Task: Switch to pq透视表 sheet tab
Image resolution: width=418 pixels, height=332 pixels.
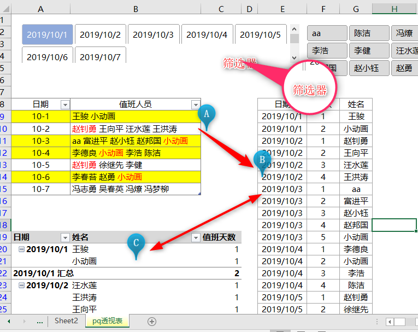Action: click(108, 321)
